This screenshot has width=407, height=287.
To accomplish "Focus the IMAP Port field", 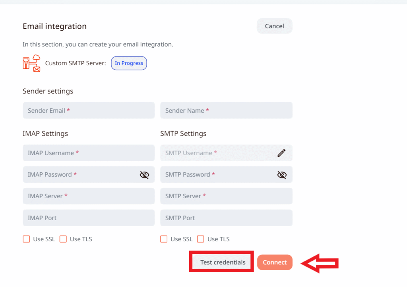I will (x=88, y=218).
